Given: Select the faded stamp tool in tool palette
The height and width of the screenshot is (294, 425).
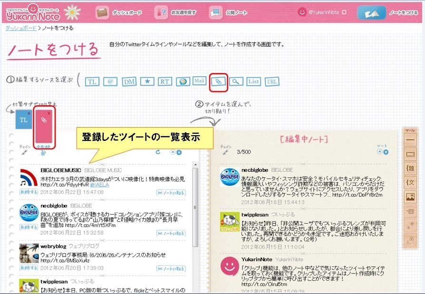Looking at the screenshot, I should 410,211.
